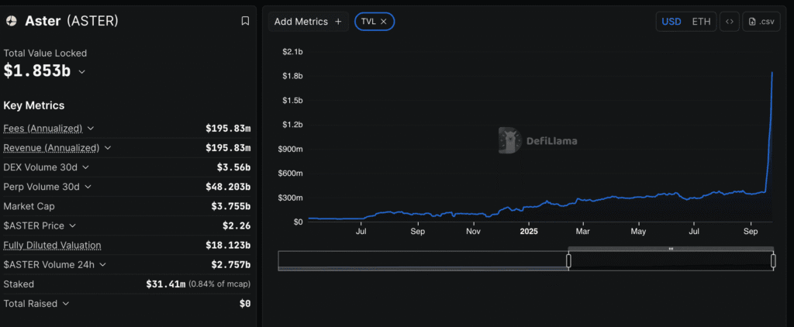Click the bookmark icon next to Aster
The image size is (794, 327).
pyautogui.click(x=245, y=22)
